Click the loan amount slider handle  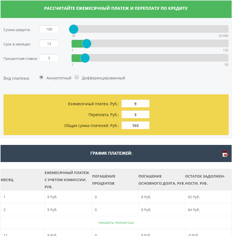tap(74, 29)
